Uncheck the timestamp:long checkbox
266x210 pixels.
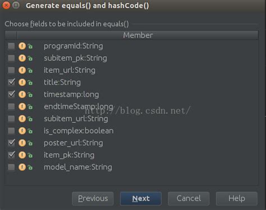[x=11, y=94]
